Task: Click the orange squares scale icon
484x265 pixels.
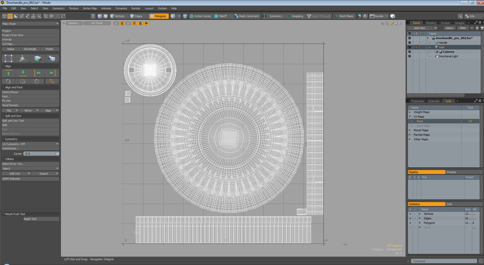Action: (52, 81)
